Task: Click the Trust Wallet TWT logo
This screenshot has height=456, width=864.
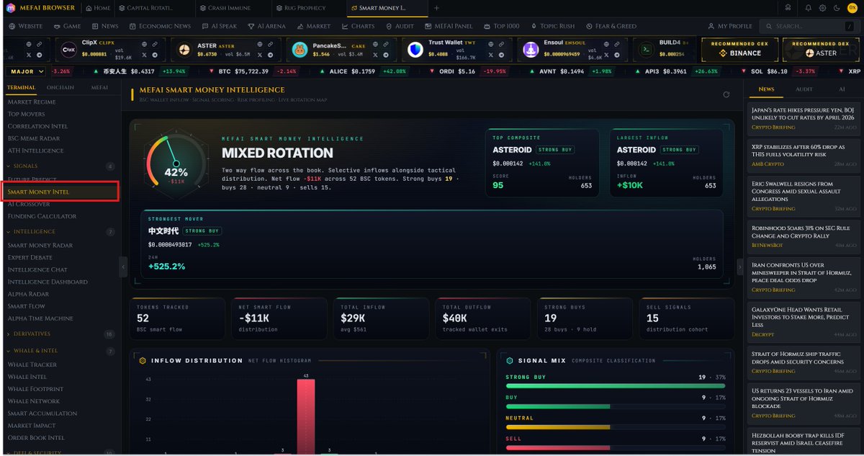Action: coord(415,50)
